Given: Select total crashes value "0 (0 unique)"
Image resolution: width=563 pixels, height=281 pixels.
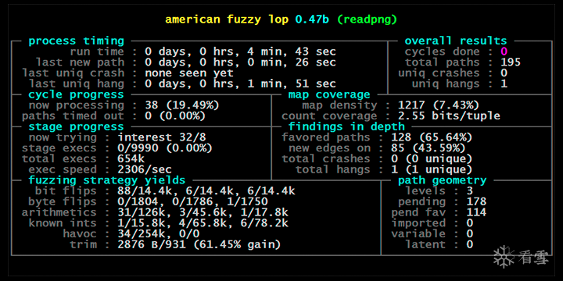Looking at the screenshot, I should tap(432, 158).
